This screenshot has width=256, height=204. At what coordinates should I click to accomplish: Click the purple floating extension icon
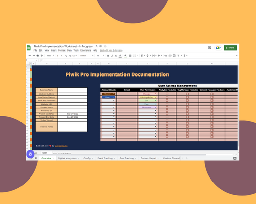click(30, 154)
